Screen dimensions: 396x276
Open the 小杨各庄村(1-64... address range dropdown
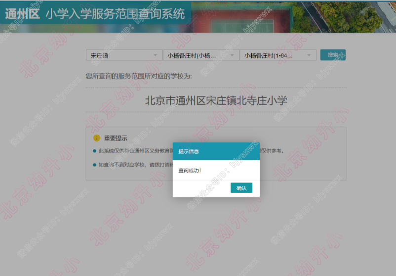[x=278, y=55]
